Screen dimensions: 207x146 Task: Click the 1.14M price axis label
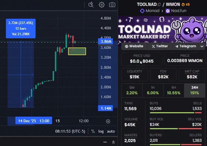106,108
